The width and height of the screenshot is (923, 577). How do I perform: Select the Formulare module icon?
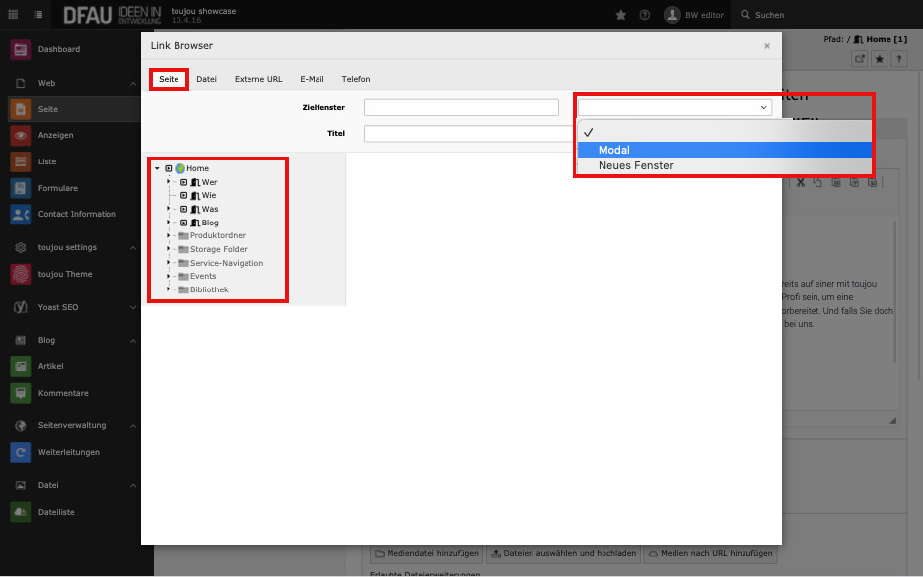coord(20,188)
